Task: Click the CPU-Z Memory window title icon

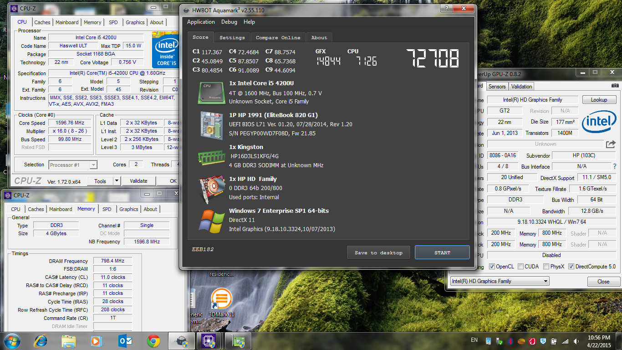Action: (x=8, y=195)
